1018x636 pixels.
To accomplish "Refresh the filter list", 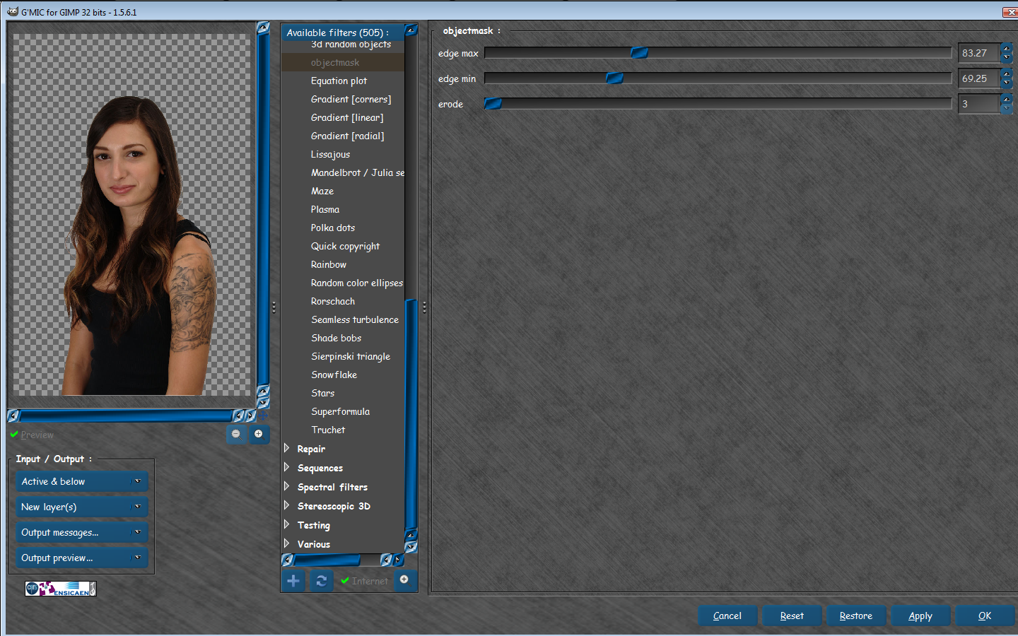I will (x=321, y=581).
